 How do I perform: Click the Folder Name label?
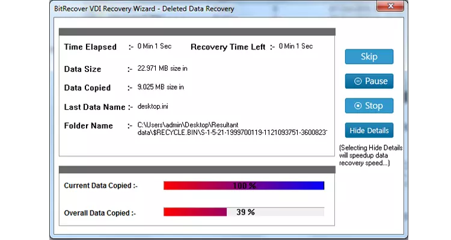coord(88,126)
